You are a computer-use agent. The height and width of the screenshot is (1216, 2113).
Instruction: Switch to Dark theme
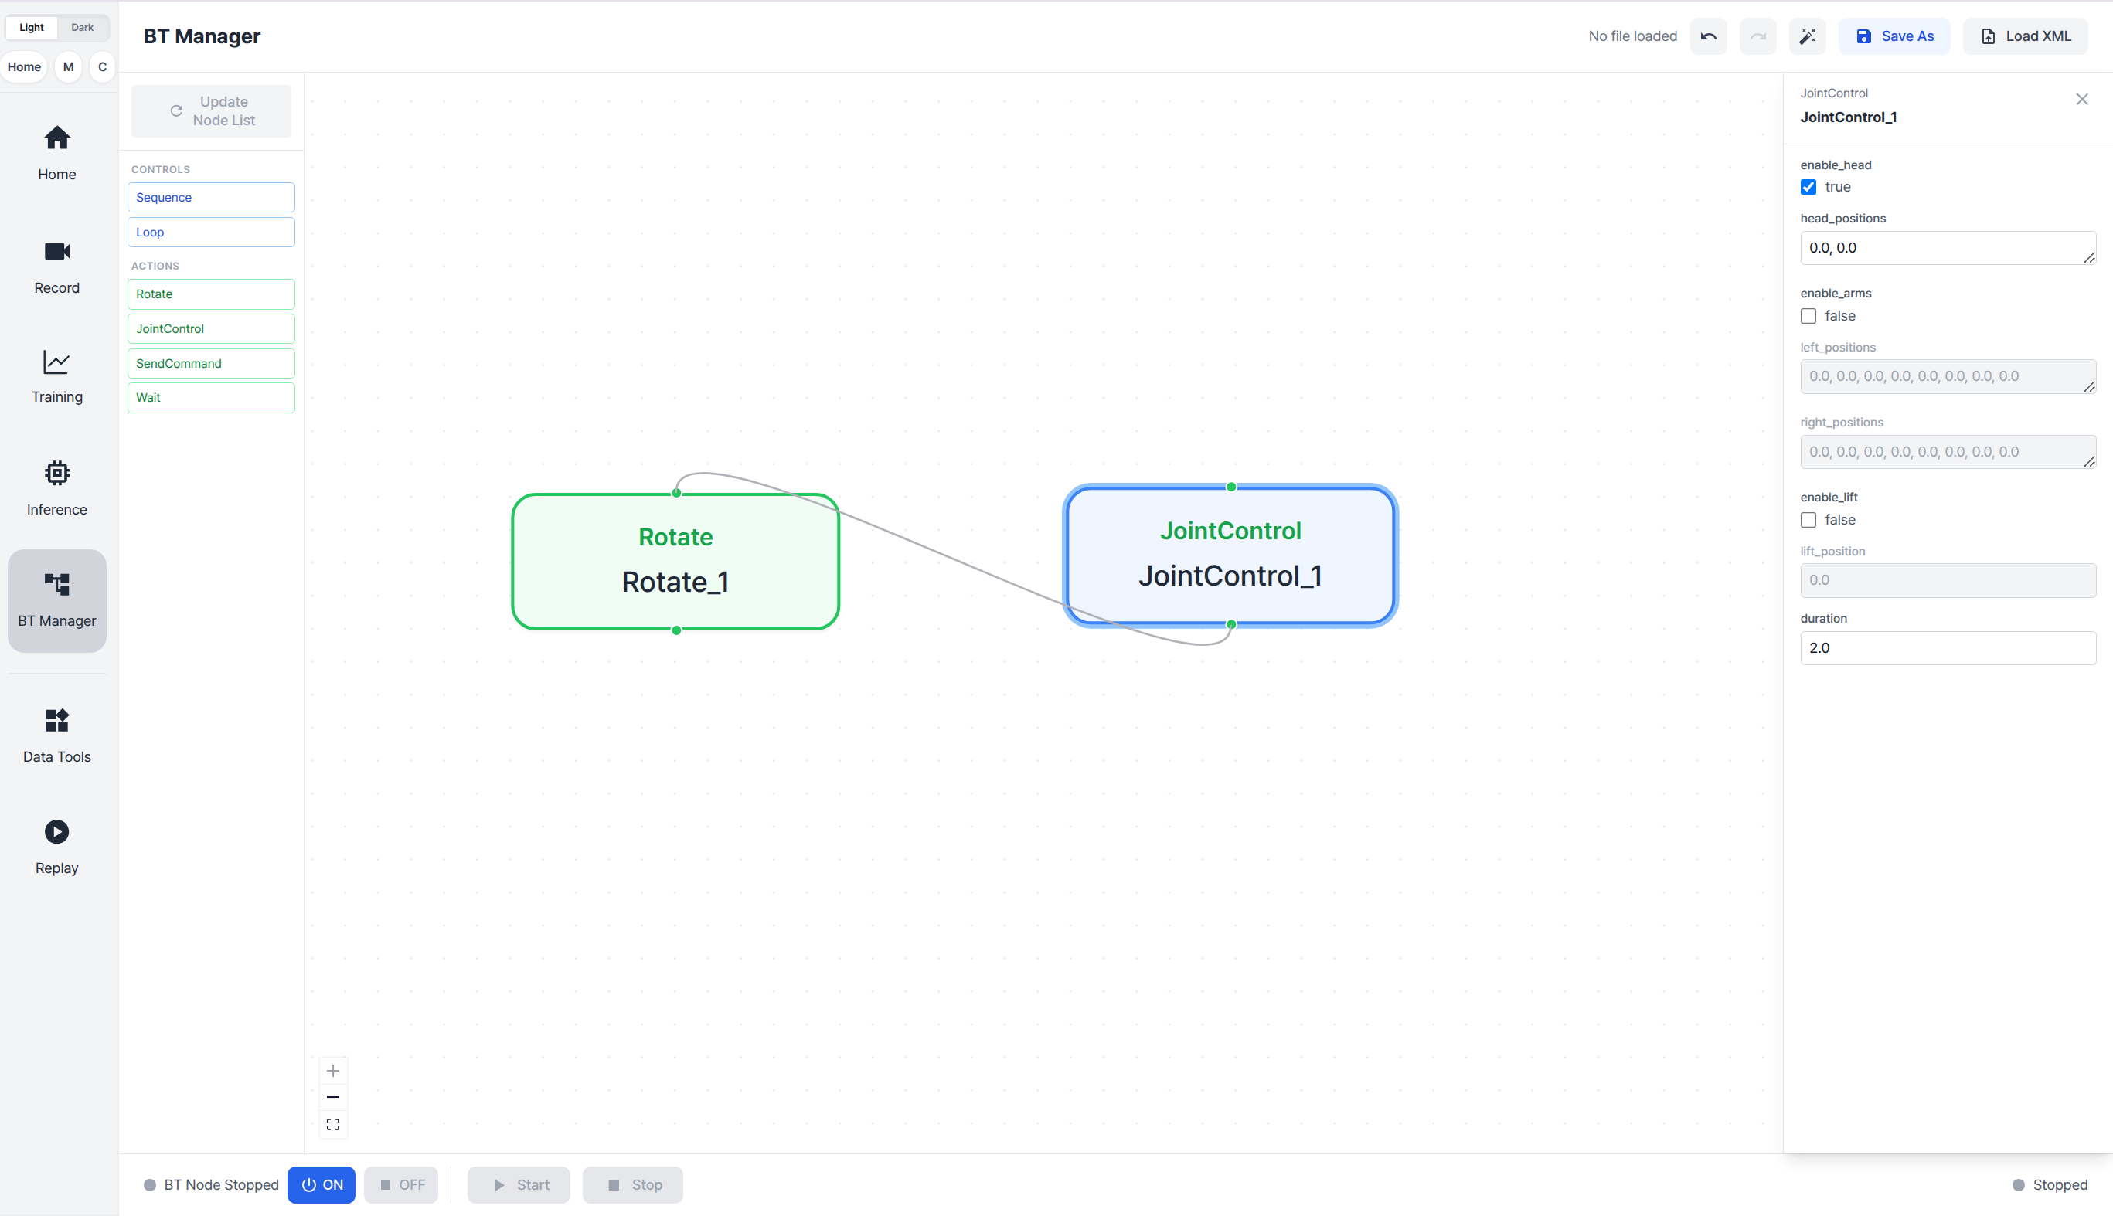click(x=82, y=28)
